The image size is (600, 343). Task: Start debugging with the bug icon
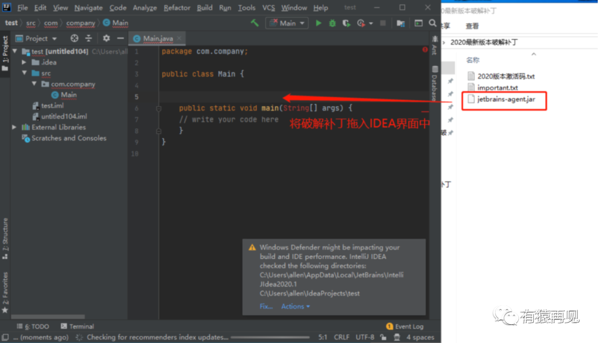pyautogui.click(x=332, y=23)
